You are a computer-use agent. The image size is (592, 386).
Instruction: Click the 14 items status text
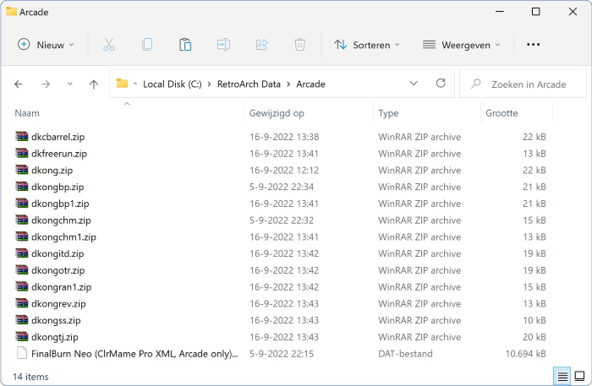(x=31, y=377)
